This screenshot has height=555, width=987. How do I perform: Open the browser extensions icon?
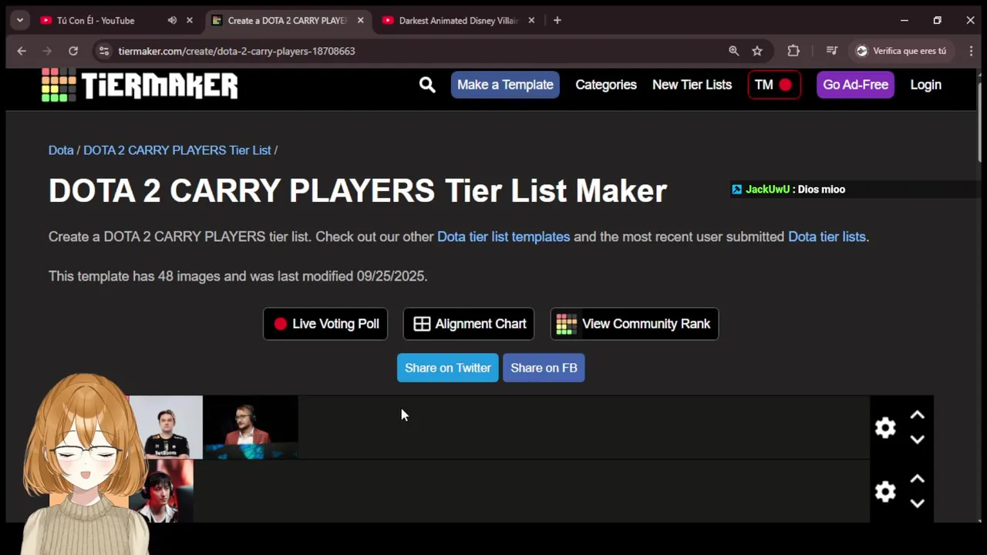793,51
